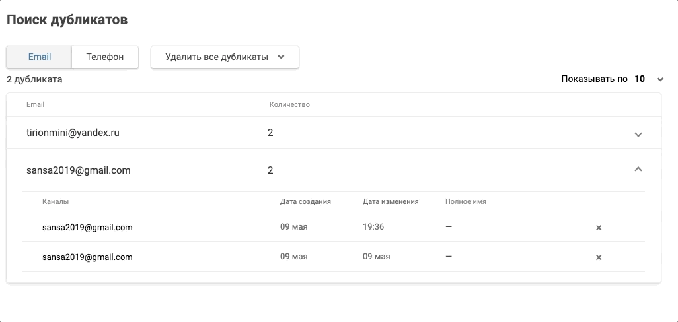Click the Дата создания column header
Viewport: 678px width, 322px height.
(305, 201)
